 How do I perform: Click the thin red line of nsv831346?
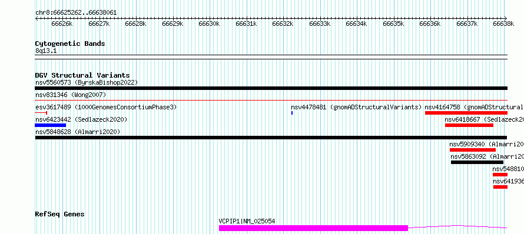tap(271, 100)
